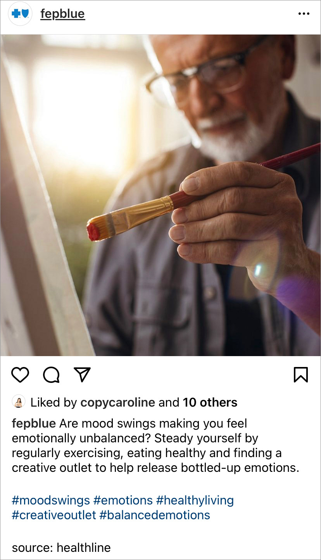
Task: Open comments with the speech bubble icon
Action: coord(51,375)
